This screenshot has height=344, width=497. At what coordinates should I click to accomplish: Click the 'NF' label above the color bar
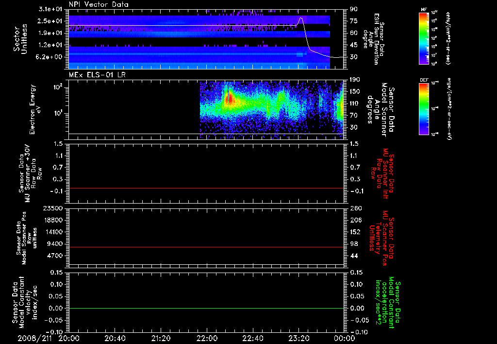pyautogui.click(x=424, y=10)
